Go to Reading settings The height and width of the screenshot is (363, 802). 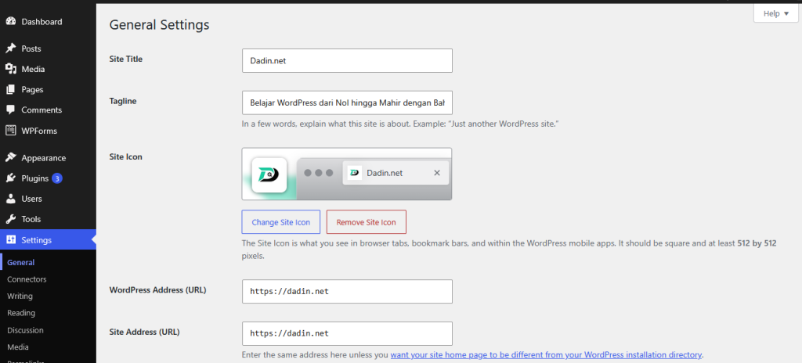(21, 313)
